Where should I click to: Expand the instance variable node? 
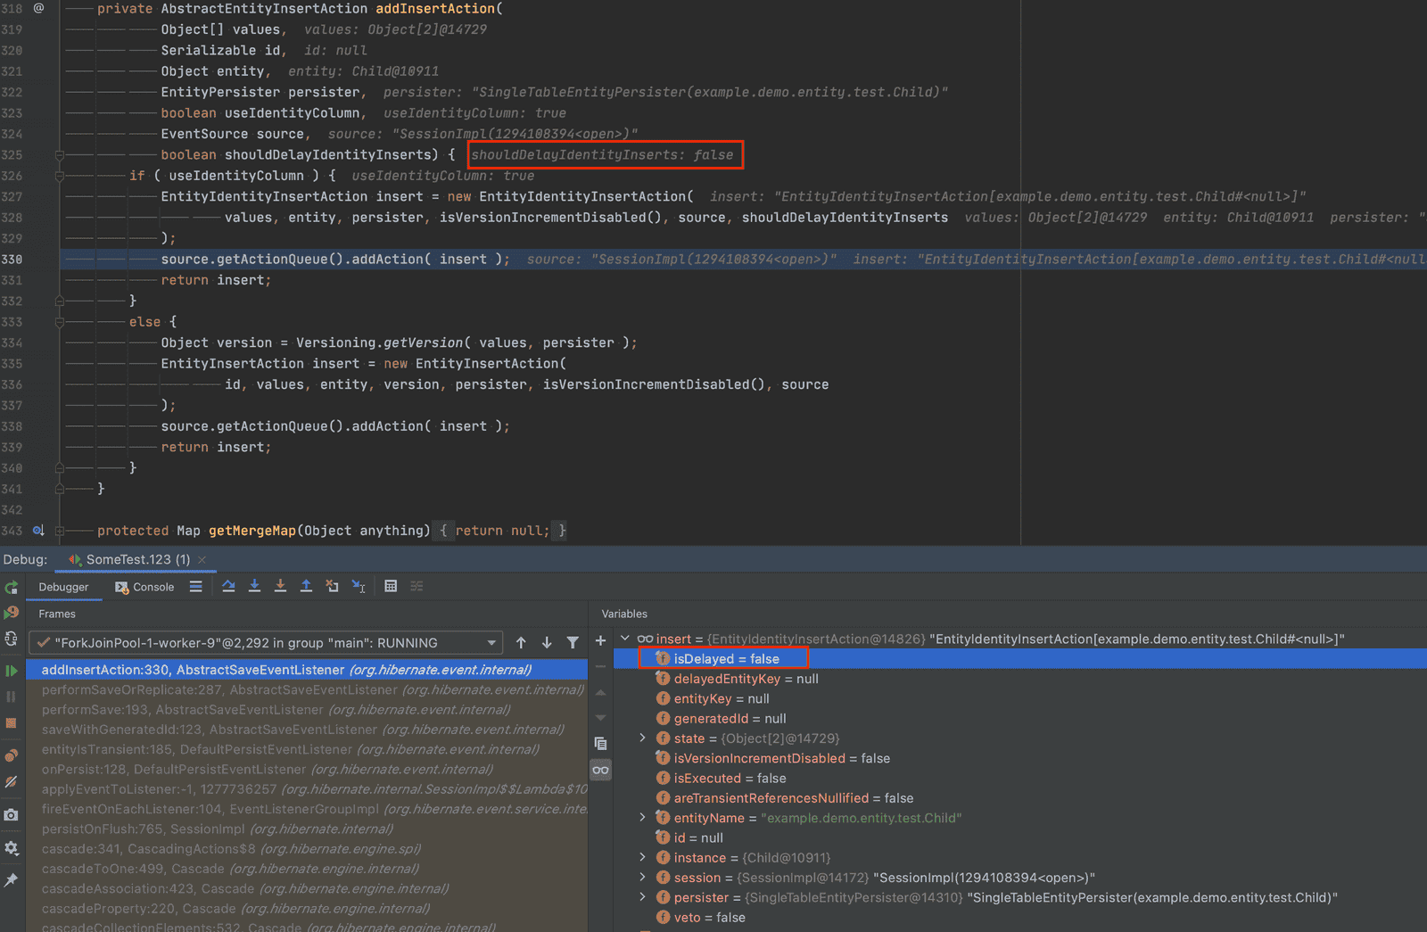point(642,857)
